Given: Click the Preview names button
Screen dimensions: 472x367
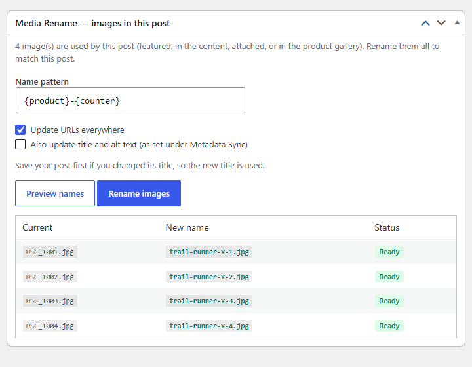Looking at the screenshot, I should tap(55, 193).
